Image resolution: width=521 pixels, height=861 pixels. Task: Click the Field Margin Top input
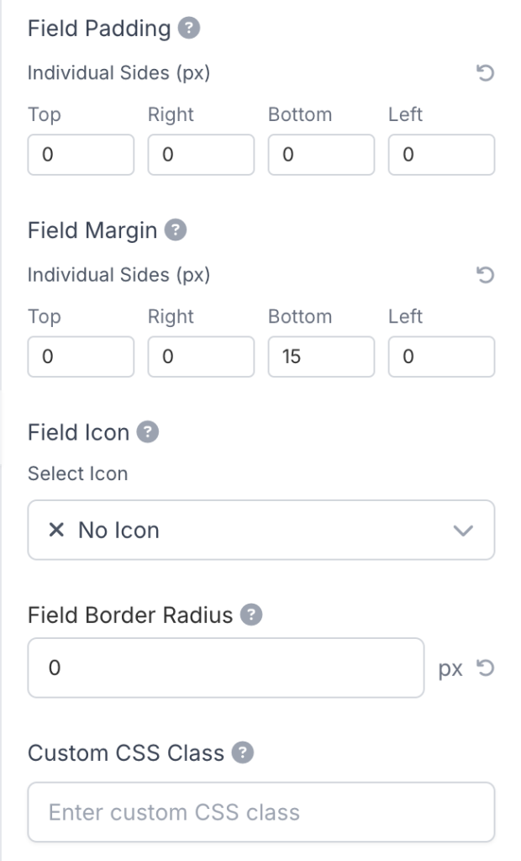81,357
